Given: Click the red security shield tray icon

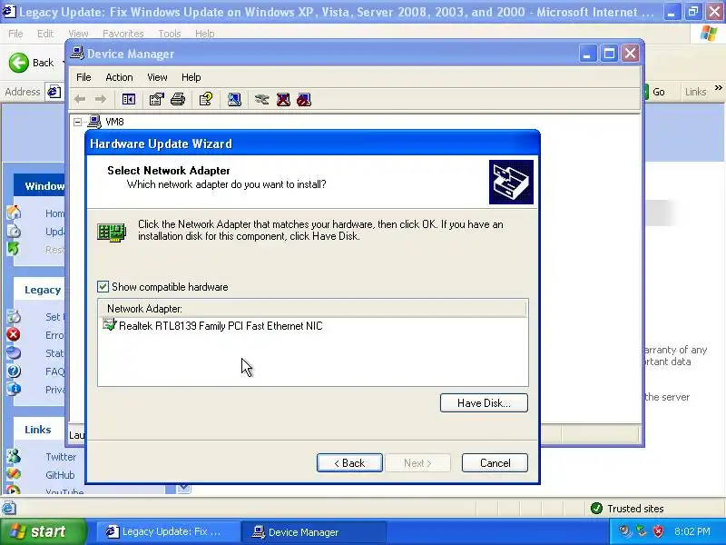Looking at the screenshot, I should click(658, 531).
